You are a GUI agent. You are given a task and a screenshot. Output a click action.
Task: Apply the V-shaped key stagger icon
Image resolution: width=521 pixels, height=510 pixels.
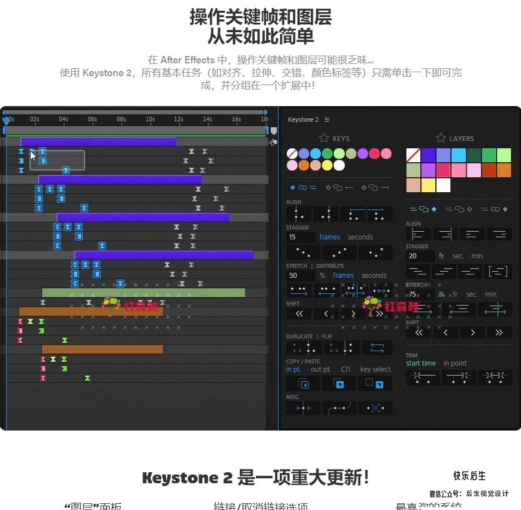coord(375,252)
